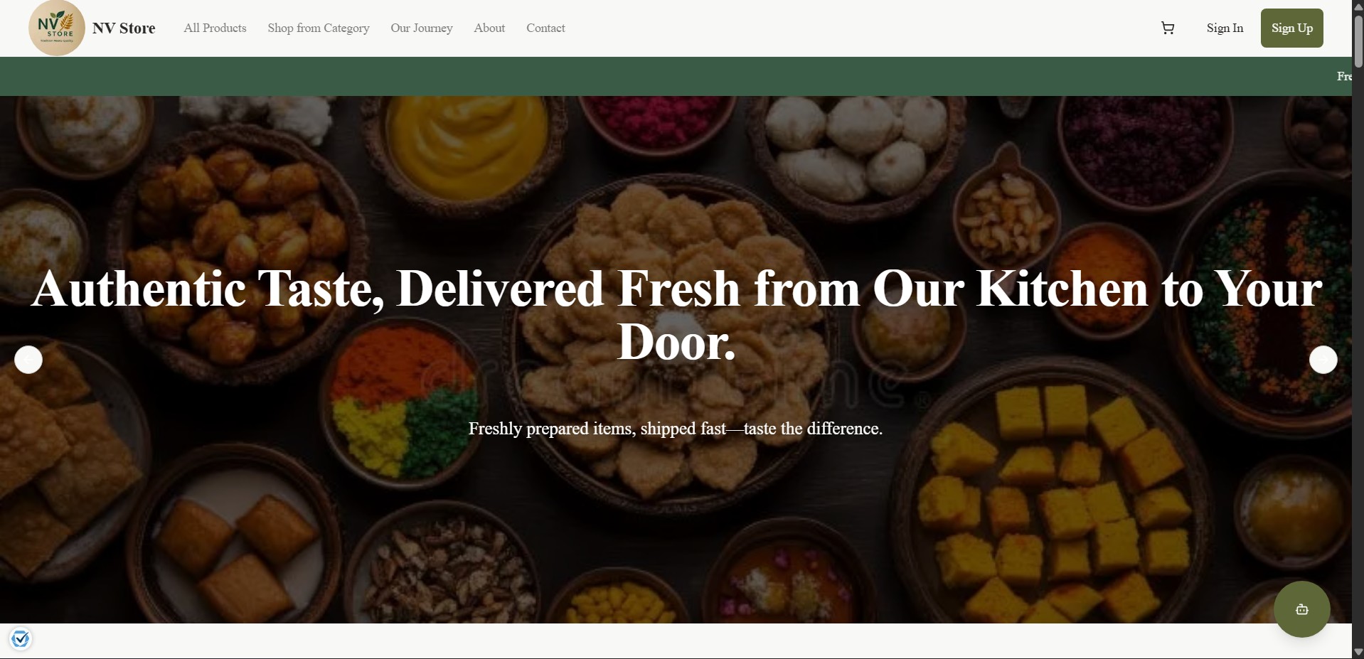
Task: Open the chatbot floating button
Action: 1301,609
